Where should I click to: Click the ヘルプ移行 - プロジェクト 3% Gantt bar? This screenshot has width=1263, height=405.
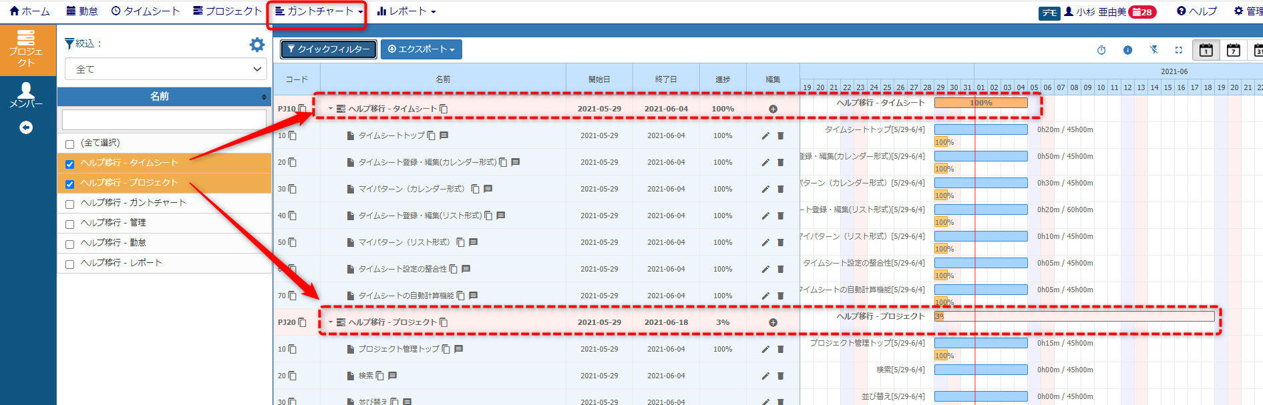click(x=1074, y=316)
